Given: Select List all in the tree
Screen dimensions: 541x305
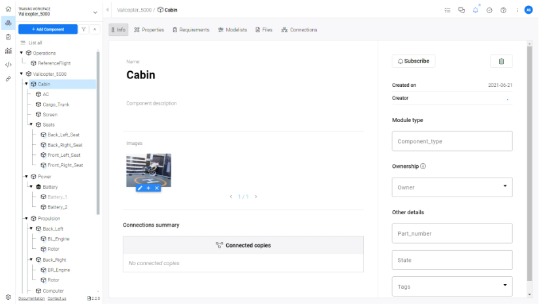Looking at the screenshot, I should [x=35, y=43].
